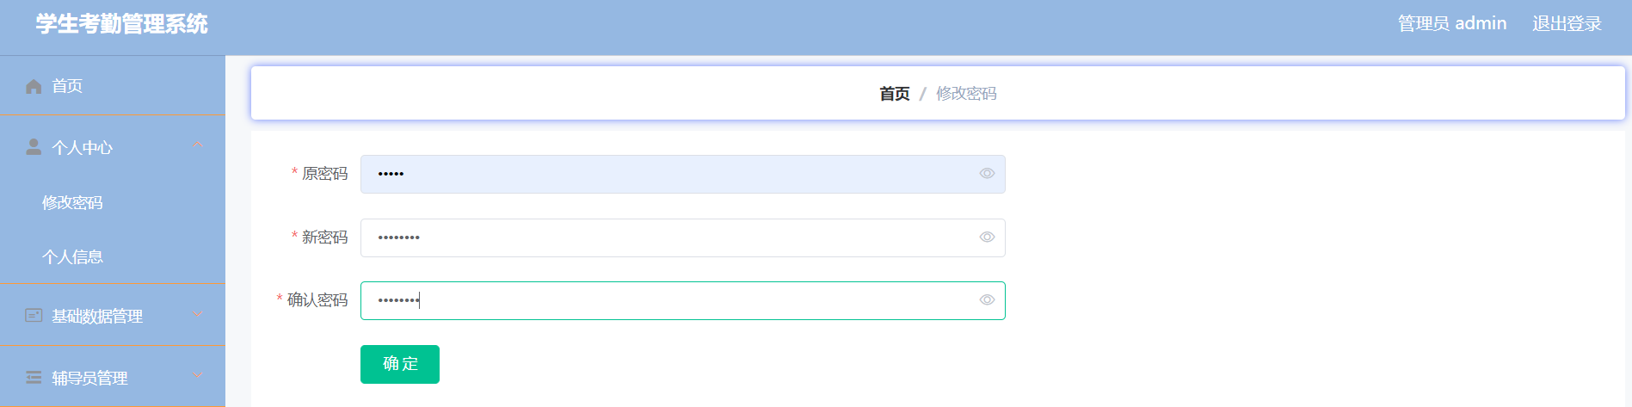Collapse the 个人中心 menu using its arrow
This screenshot has height=407, width=1632.
199,146
